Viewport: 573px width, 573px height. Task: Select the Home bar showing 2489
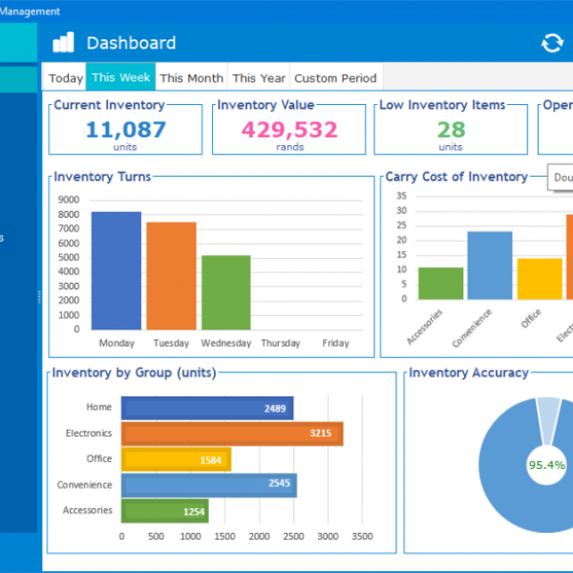click(x=206, y=408)
